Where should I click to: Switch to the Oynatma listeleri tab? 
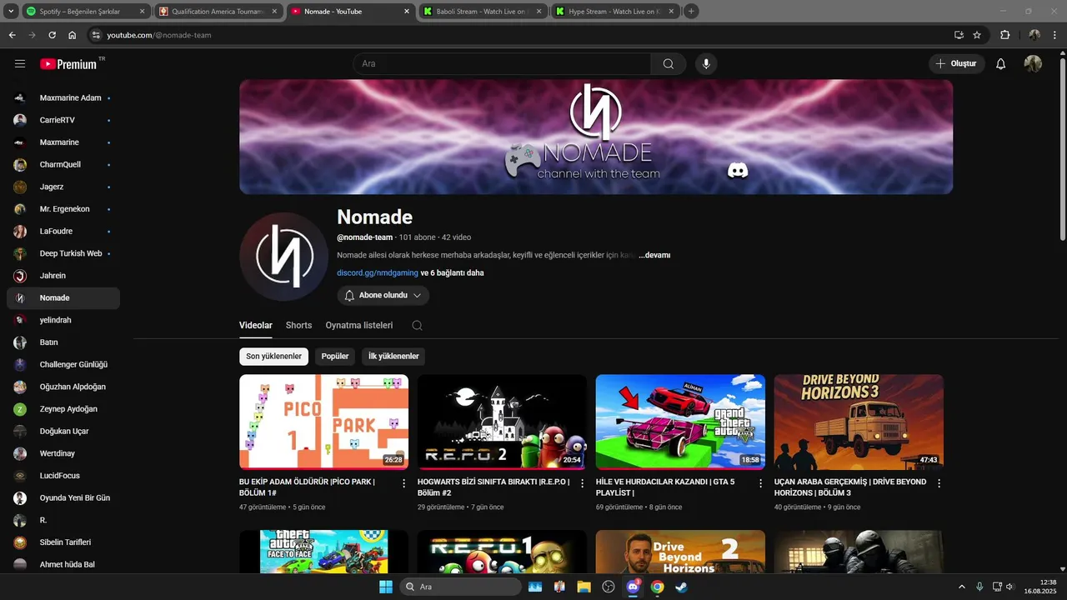click(x=359, y=325)
